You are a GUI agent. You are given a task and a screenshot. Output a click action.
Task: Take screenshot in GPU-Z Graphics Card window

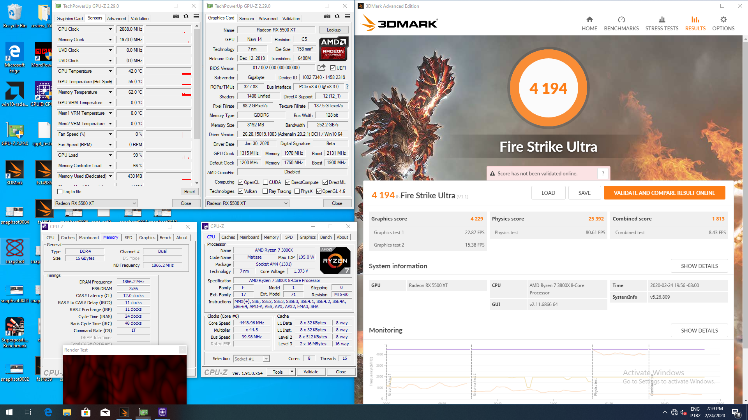click(327, 17)
